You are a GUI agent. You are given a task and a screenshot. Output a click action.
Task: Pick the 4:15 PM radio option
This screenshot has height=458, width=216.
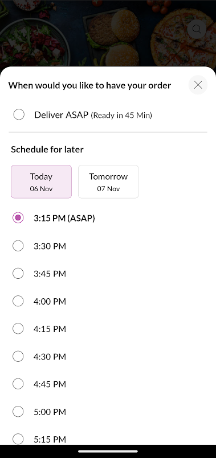[18, 329]
